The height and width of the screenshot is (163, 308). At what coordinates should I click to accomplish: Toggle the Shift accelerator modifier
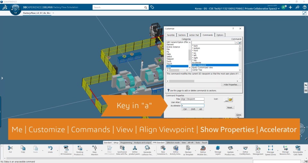(193, 109)
